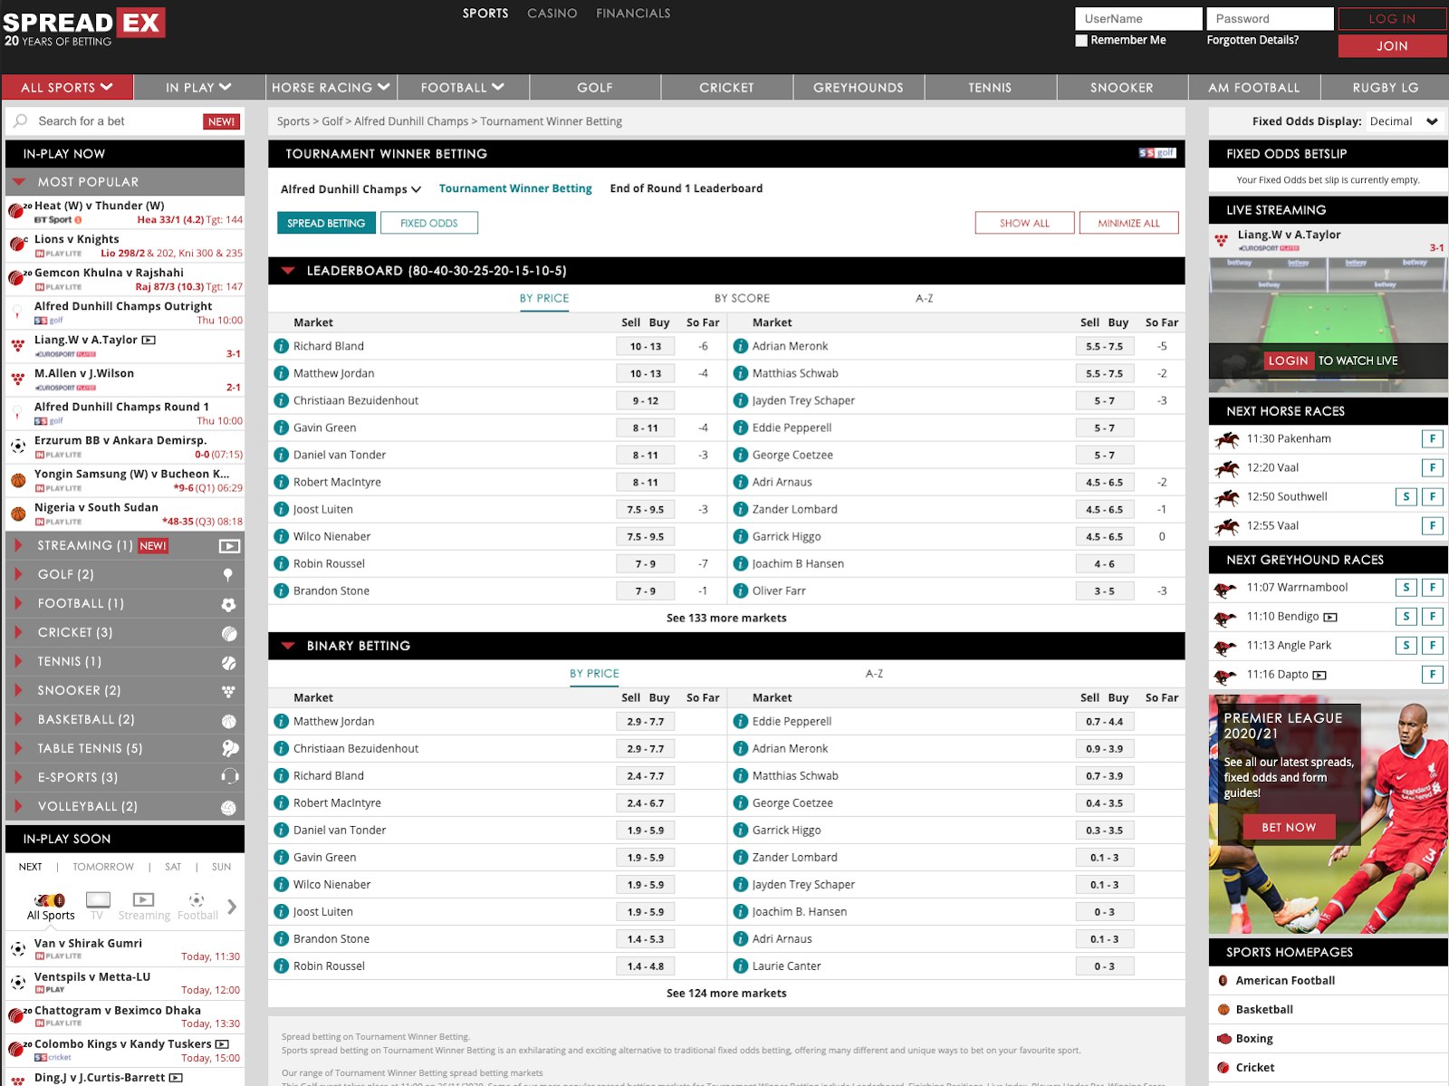Open the Fixed Odds Display dropdown

point(1403,121)
